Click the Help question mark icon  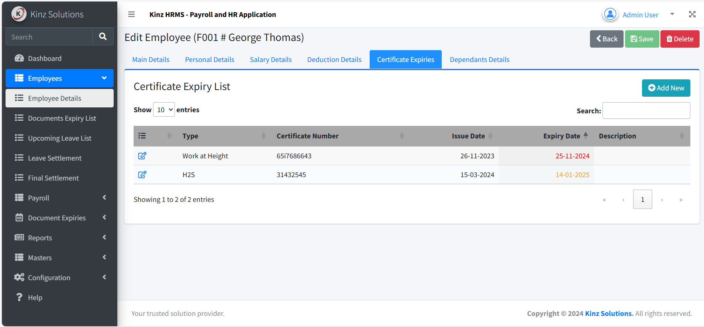pyautogui.click(x=19, y=297)
